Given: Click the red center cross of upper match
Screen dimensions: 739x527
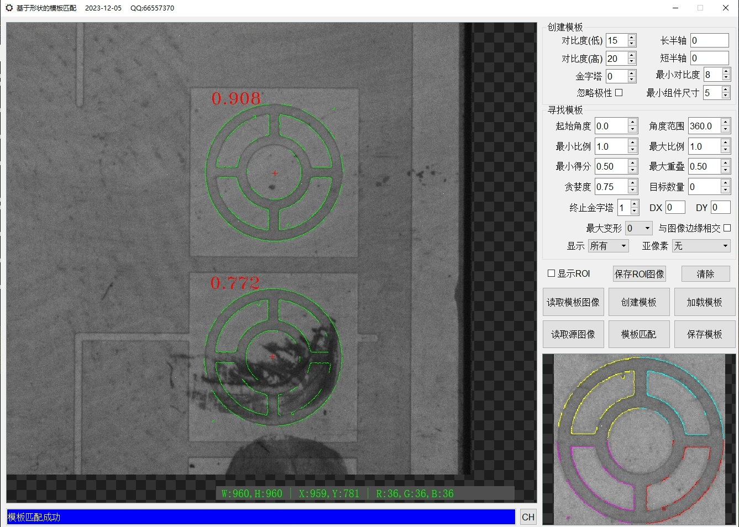Looking at the screenshot, I should (275, 173).
